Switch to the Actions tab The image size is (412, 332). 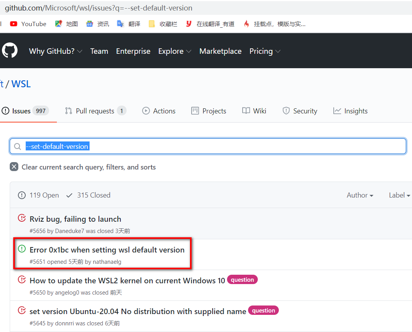(x=159, y=111)
